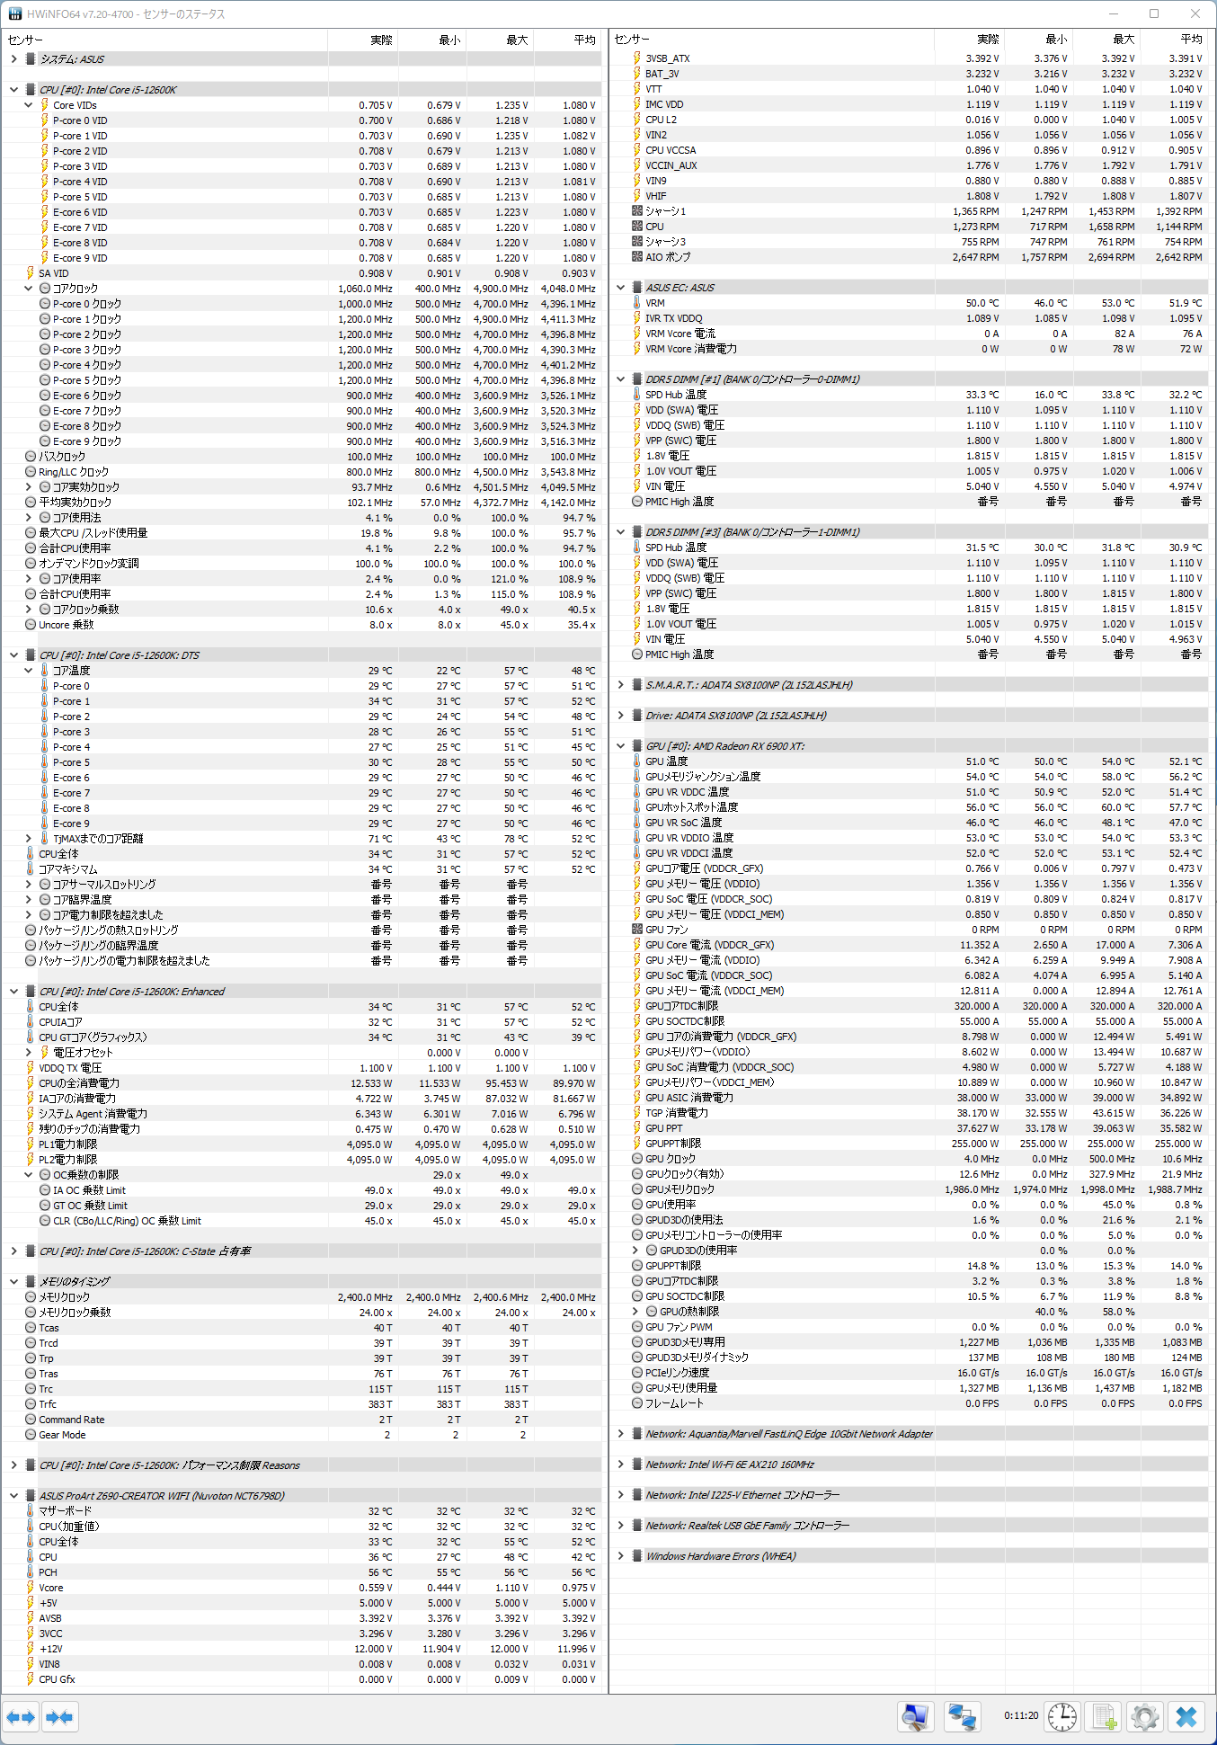Viewport: 1217px width, 1745px height.
Task: Collapse the ASUS EC: ASUS group
Action: (620, 288)
